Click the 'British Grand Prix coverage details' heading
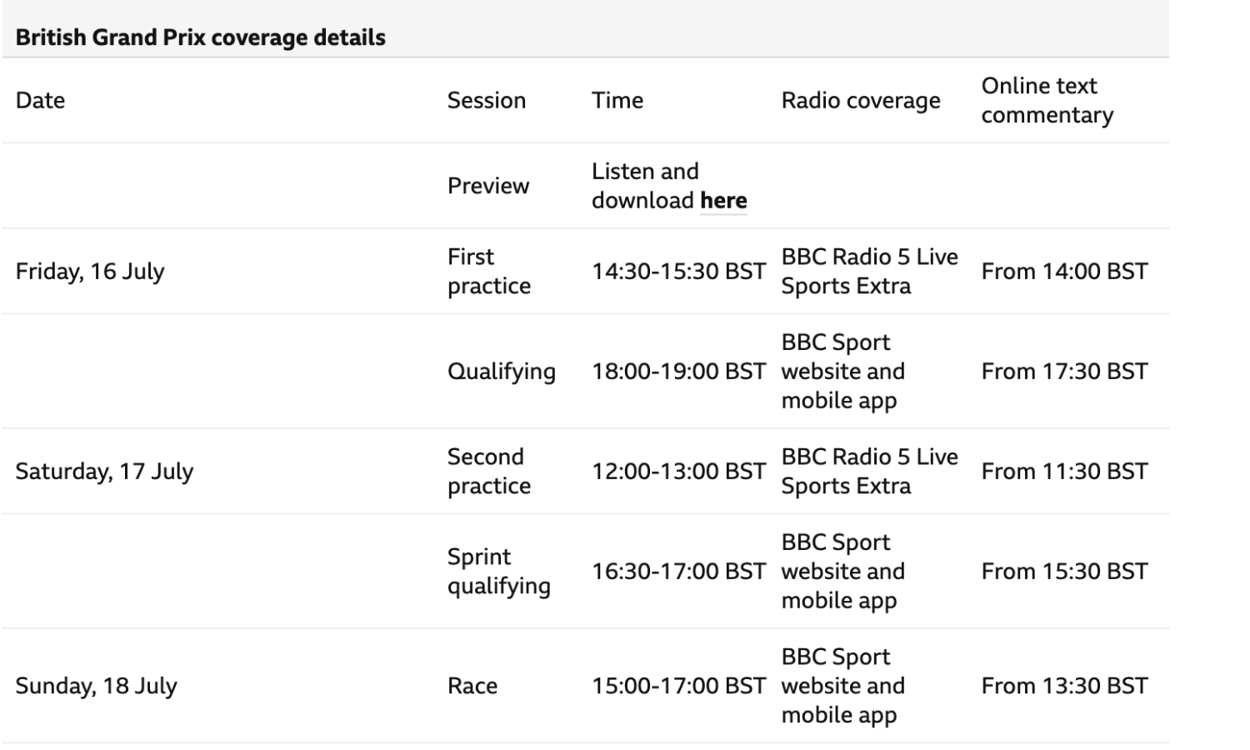Viewport: 1250px width, 750px height. pos(201,37)
